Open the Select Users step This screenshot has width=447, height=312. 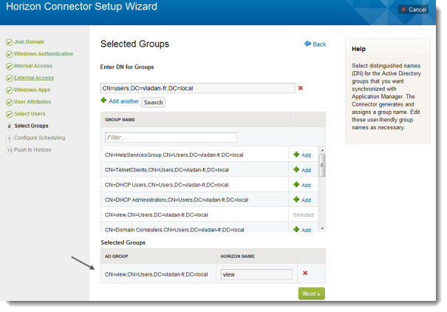(30, 114)
